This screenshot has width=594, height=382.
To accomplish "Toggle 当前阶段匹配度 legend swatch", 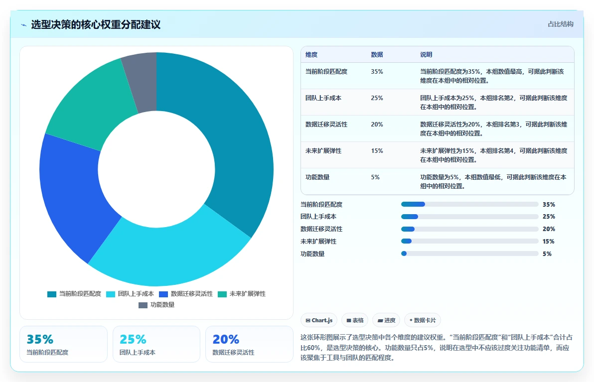I will (x=52, y=294).
